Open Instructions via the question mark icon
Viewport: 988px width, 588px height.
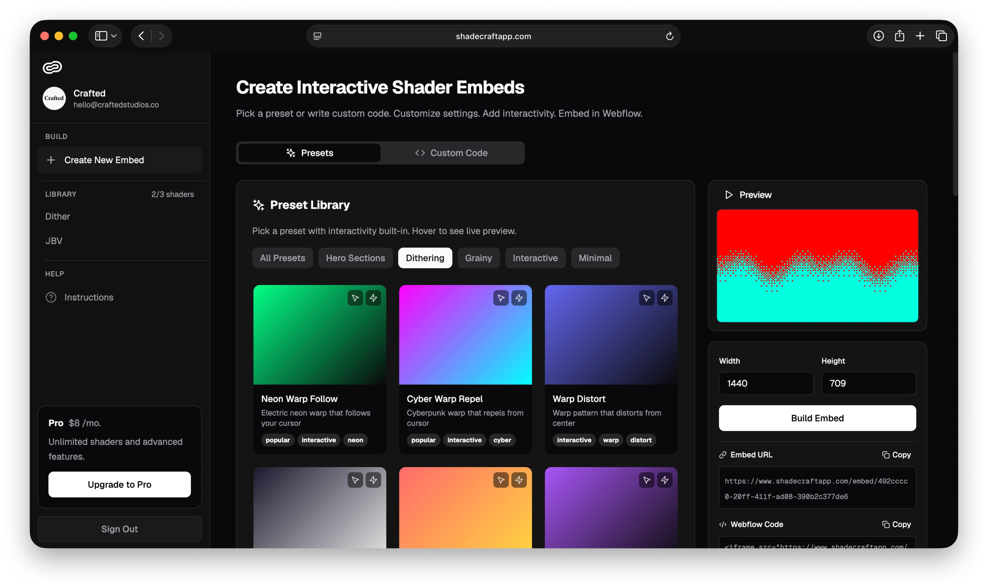(x=51, y=297)
